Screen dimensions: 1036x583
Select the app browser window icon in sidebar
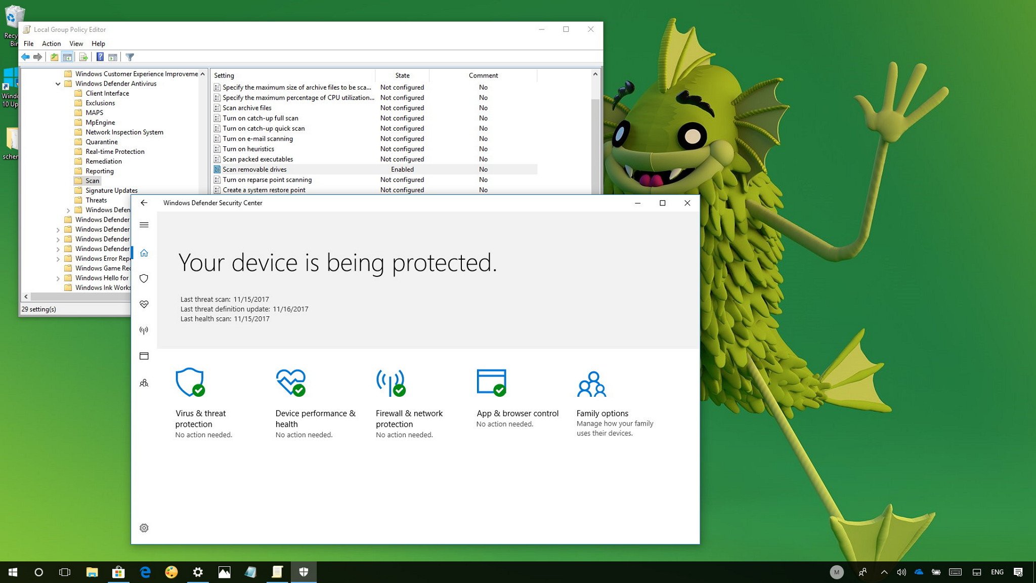[x=144, y=356]
